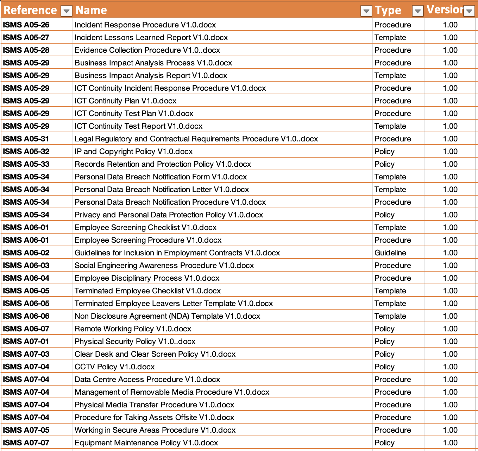Select Legal Regulatory and Contractual Requirements cell
The image size is (478, 451).
pyautogui.click(x=223, y=139)
